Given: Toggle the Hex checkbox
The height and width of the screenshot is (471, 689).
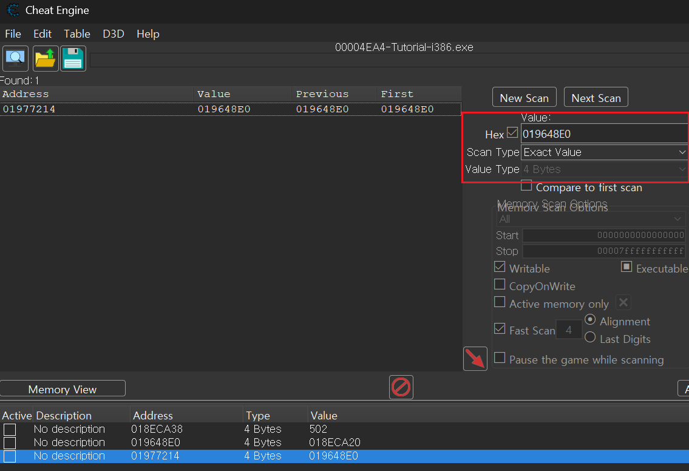Looking at the screenshot, I should (x=512, y=133).
